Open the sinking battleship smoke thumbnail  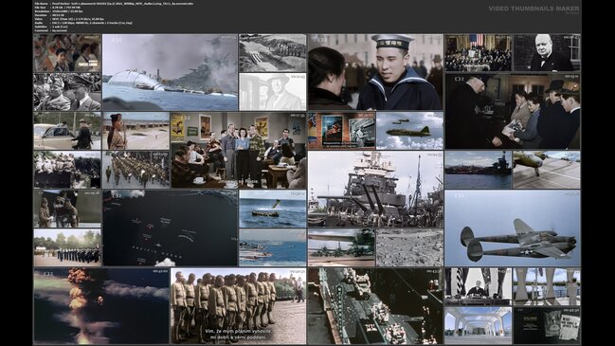(170, 72)
